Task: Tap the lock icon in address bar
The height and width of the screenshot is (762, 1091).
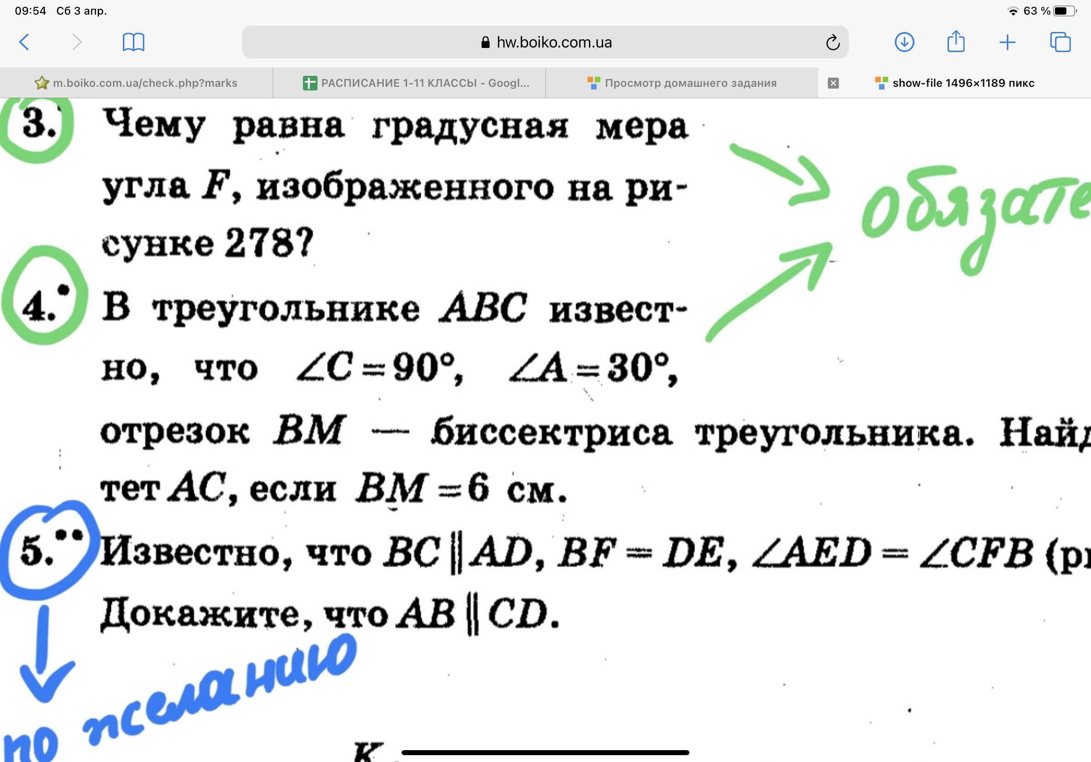Action: tap(485, 43)
